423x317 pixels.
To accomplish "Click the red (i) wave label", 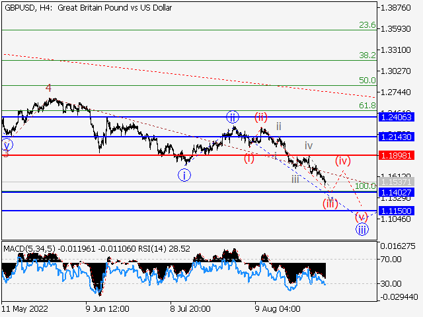I will click(x=249, y=158).
